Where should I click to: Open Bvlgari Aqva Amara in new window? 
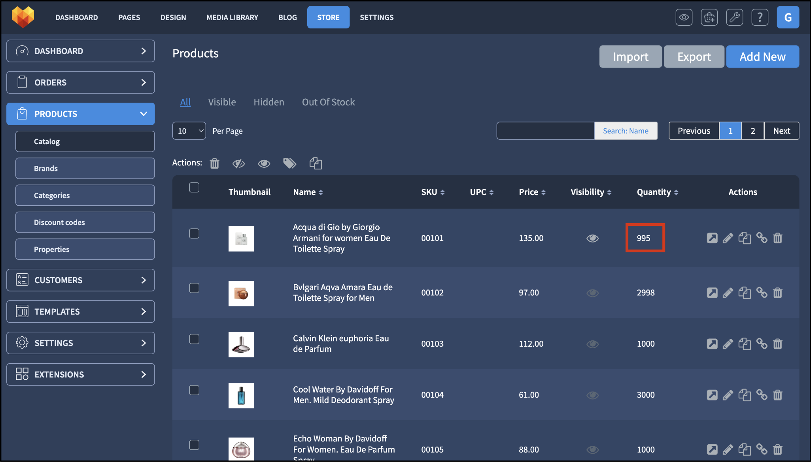[x=712, y=293]
